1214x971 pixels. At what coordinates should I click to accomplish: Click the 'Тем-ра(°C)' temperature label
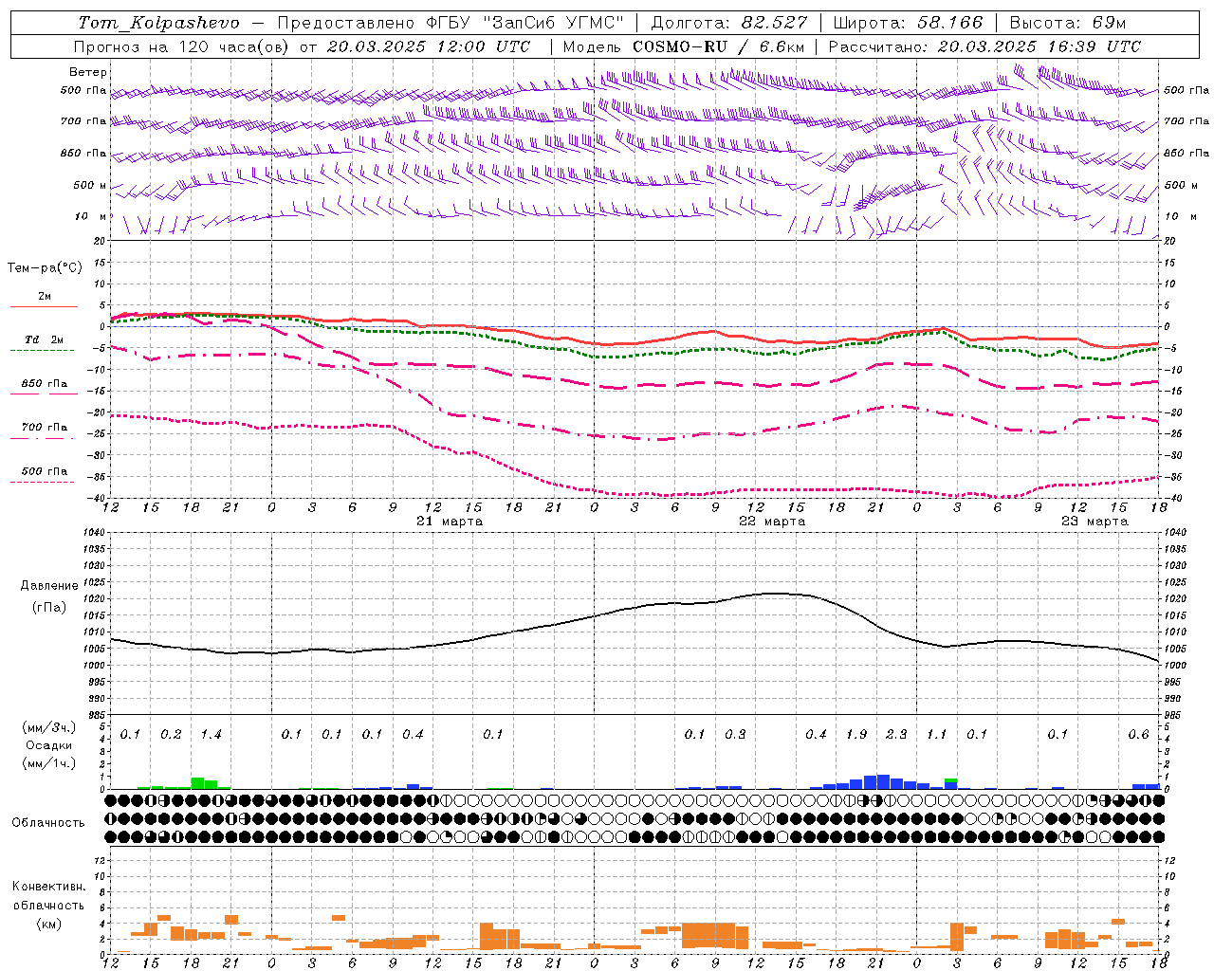point(45,268)
